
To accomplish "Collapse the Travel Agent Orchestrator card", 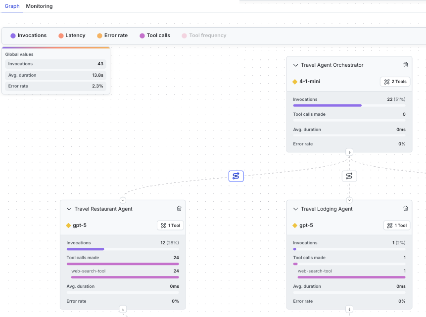I will coord(295,65).
